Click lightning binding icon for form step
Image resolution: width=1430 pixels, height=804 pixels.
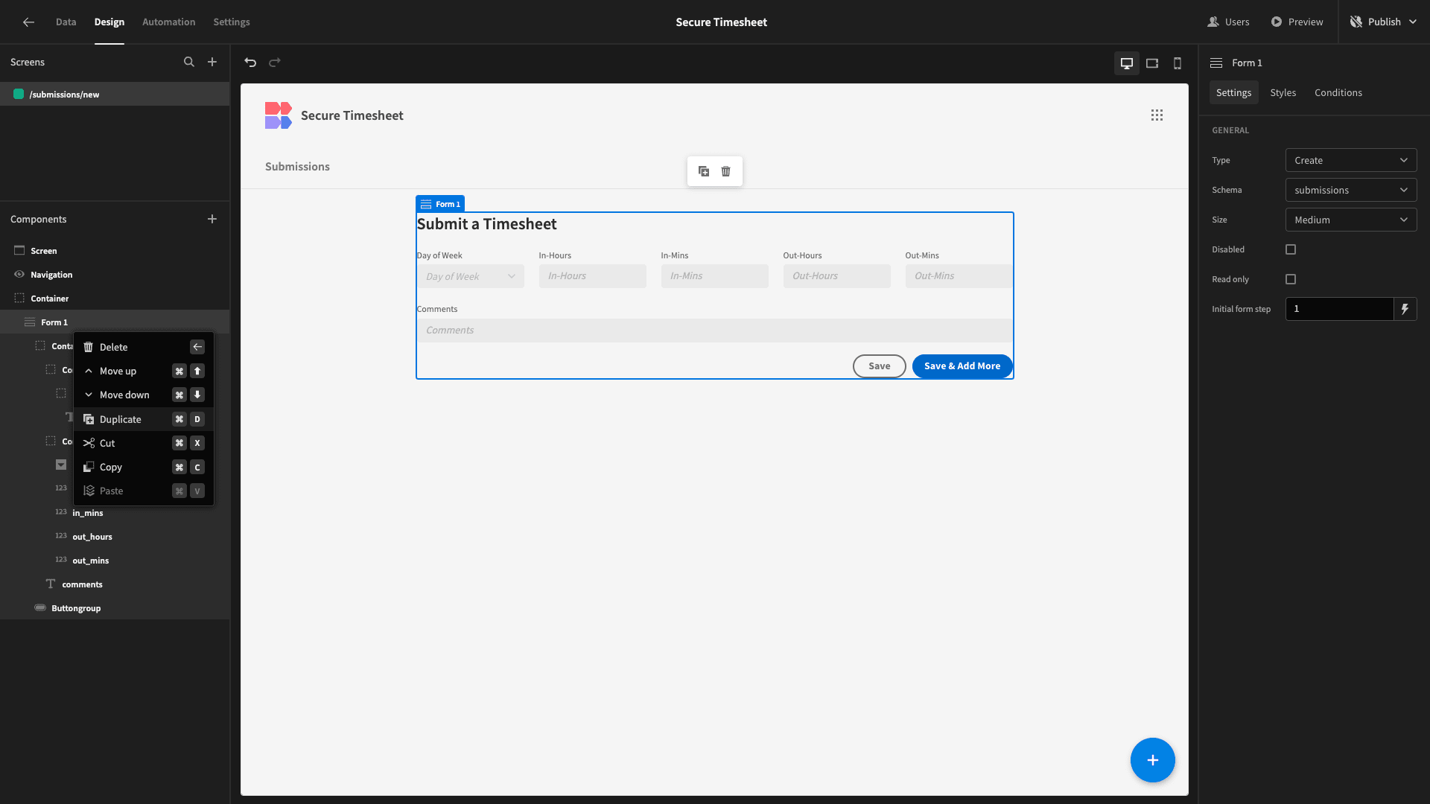click(x=1405, y=309)
